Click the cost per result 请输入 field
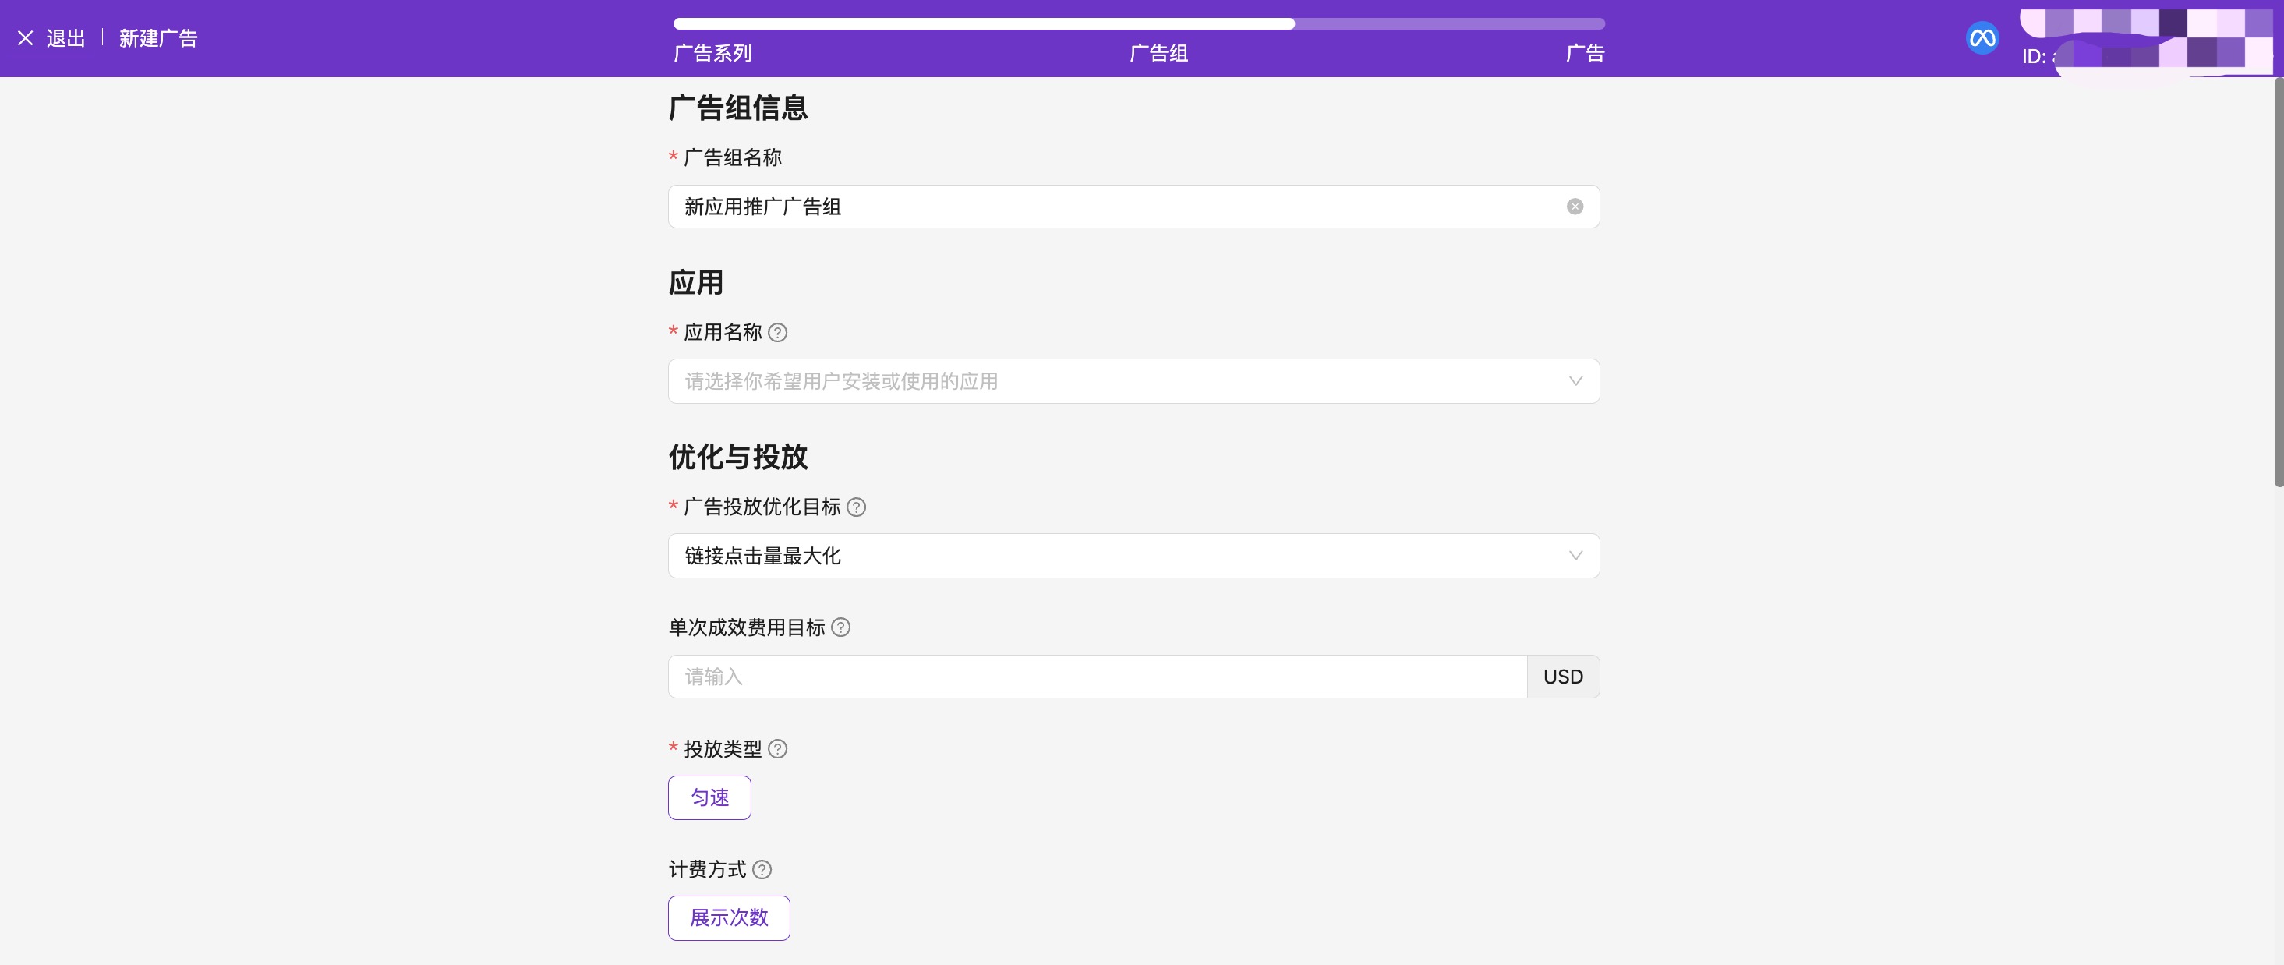Screen dimensions: 2284x965 pos(1098,677)
